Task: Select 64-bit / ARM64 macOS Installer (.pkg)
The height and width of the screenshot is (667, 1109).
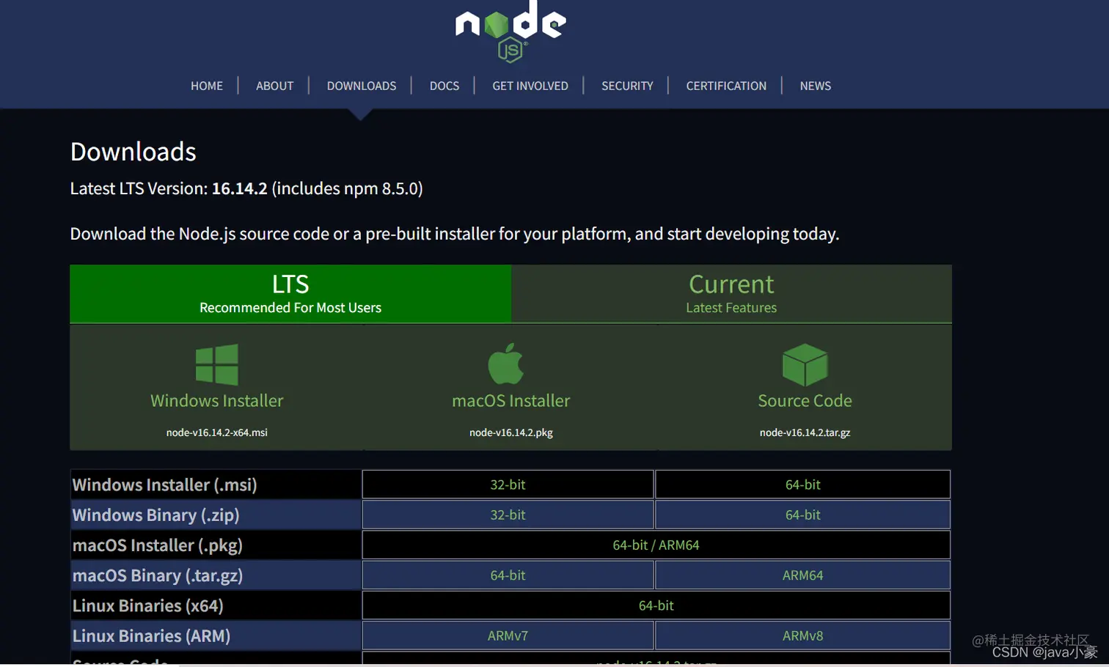Action: 656,545
